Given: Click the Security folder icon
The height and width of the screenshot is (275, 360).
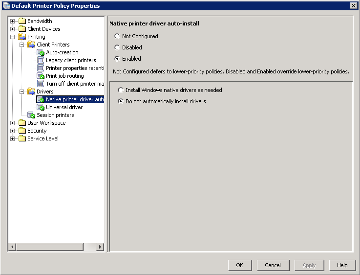Looking at the screenshot, I should 22,131.
